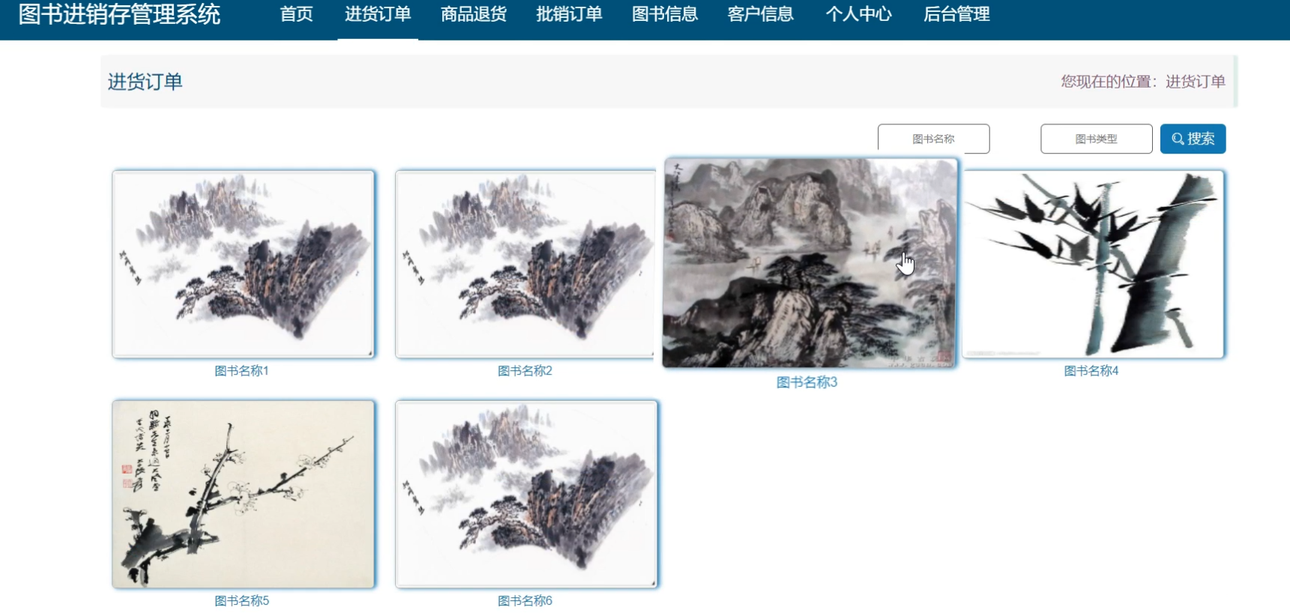Click the 图书进销存管理系统 site title
This screenshot has height=616, width=1290.
[119, 14]
